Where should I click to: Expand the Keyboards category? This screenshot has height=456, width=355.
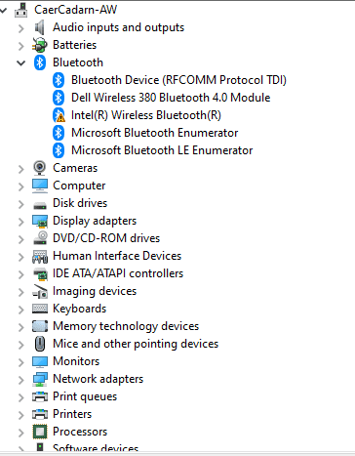pyautogui.click(x=21, y=310)
